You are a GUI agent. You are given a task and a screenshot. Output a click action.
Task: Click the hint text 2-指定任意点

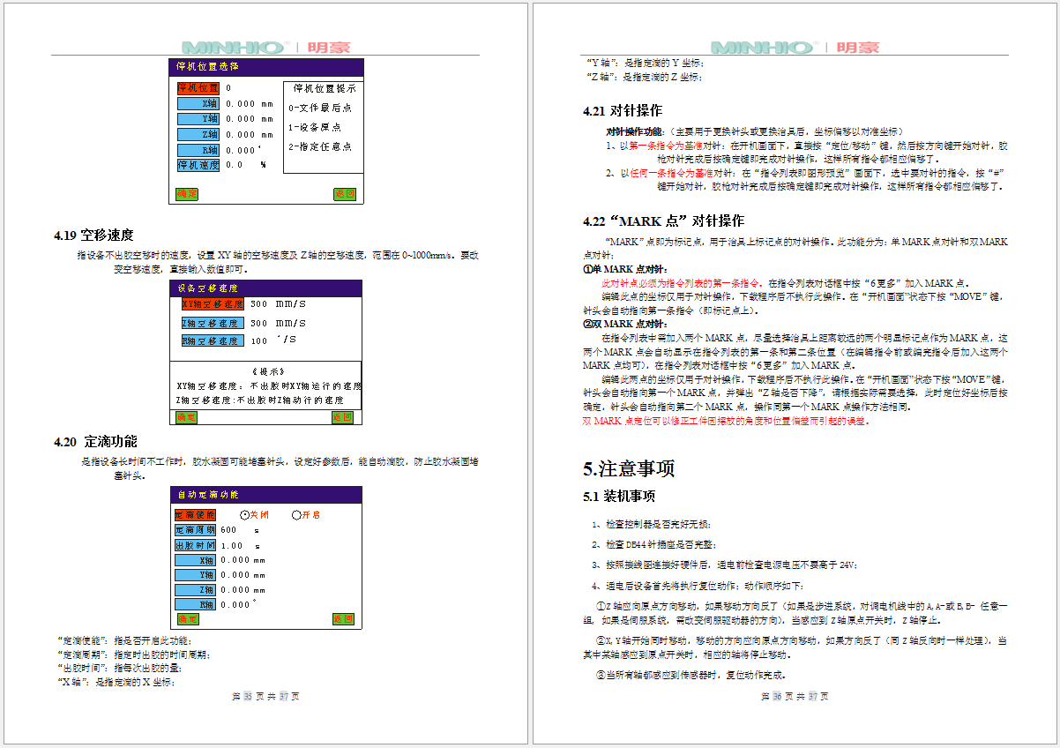pos(320,146)
